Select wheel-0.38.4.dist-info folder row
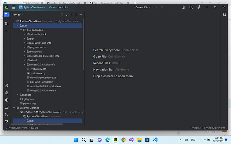 pyautogui.click(x=48, y=64)
